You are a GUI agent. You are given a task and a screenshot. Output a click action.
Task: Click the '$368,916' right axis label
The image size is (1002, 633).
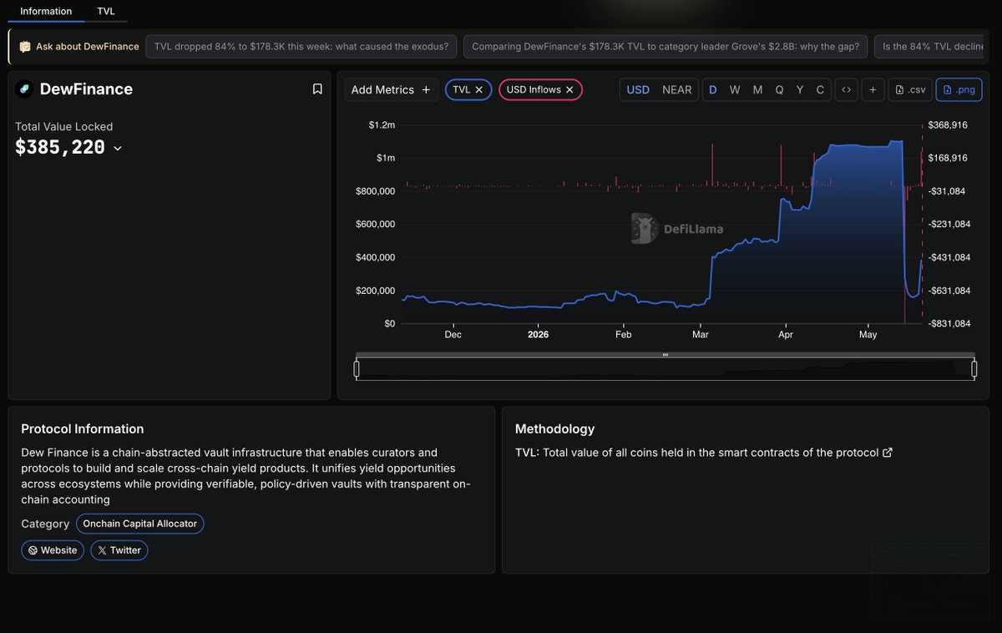click(x=948, y=125)
